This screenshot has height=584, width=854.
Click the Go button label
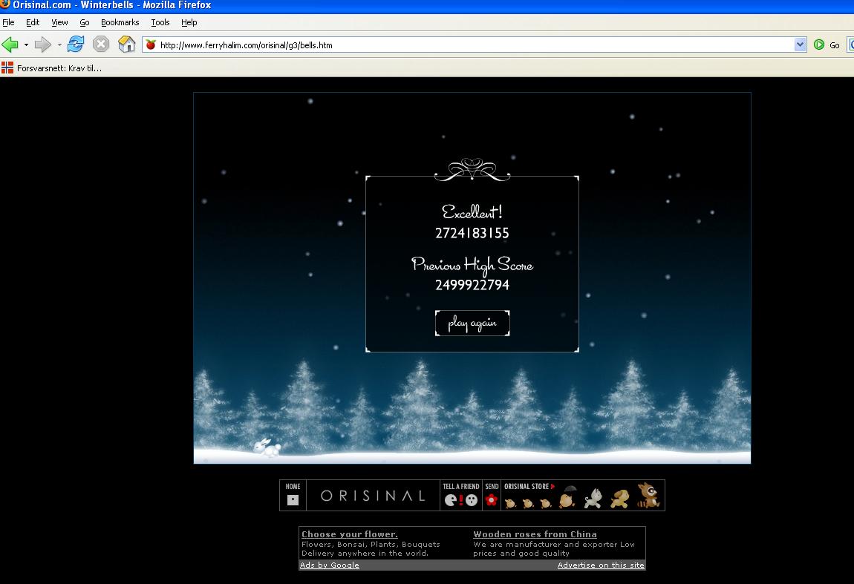point(835,45)
